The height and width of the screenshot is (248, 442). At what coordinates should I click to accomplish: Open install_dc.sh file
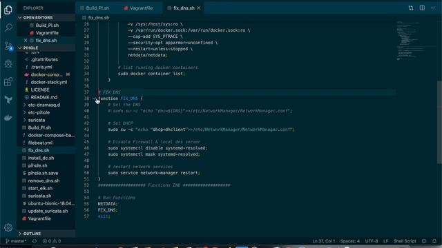point(41,158)
